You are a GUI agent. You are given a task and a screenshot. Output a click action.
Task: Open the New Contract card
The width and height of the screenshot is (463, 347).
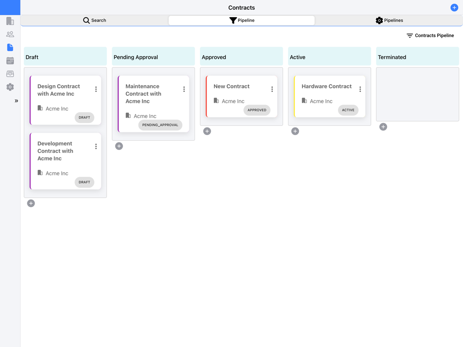[x=242, y=97]
